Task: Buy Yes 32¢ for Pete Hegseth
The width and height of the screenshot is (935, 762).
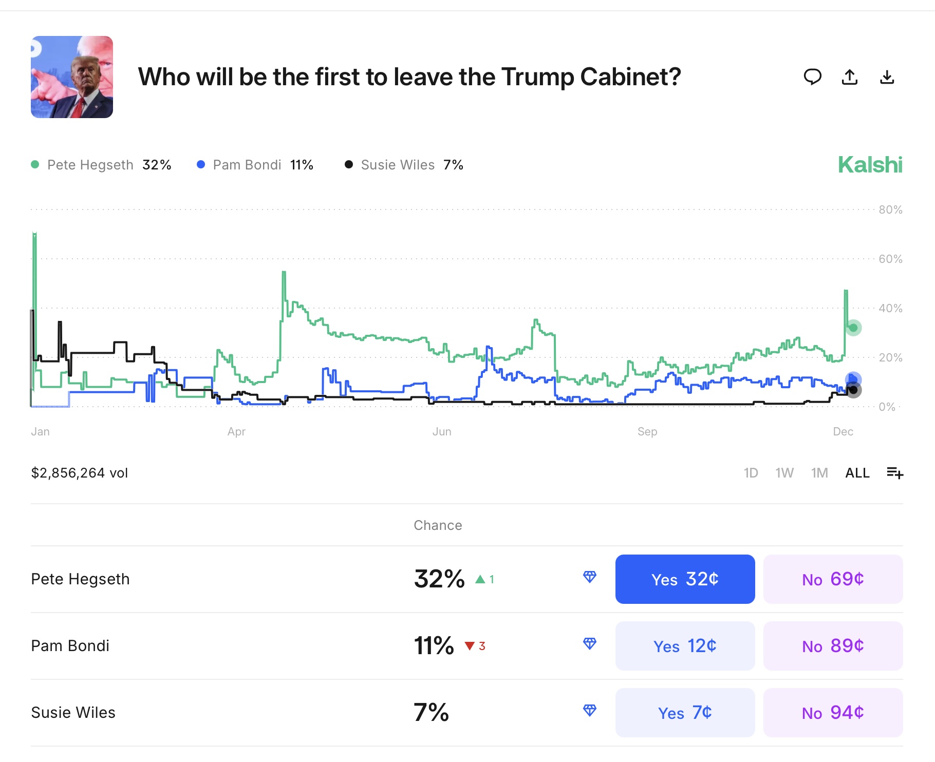Action: (x=685, y=579)
